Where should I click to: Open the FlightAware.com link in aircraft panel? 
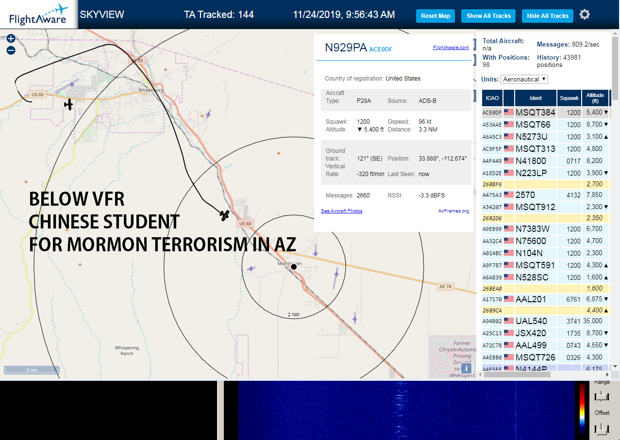click(451, 48)
